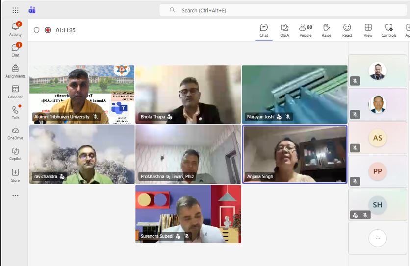Open the apps grid launcher icon

[x=15, y=10]
